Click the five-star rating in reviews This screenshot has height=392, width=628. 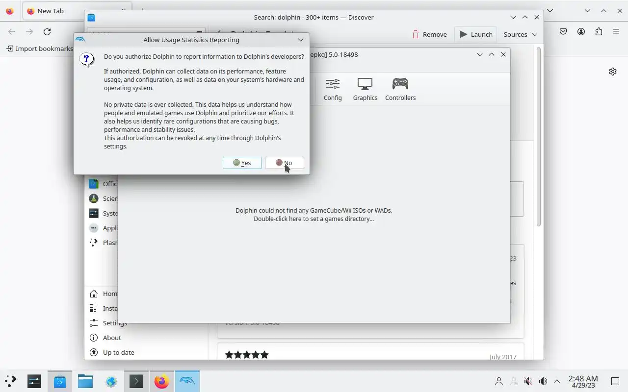pos(247,355)
